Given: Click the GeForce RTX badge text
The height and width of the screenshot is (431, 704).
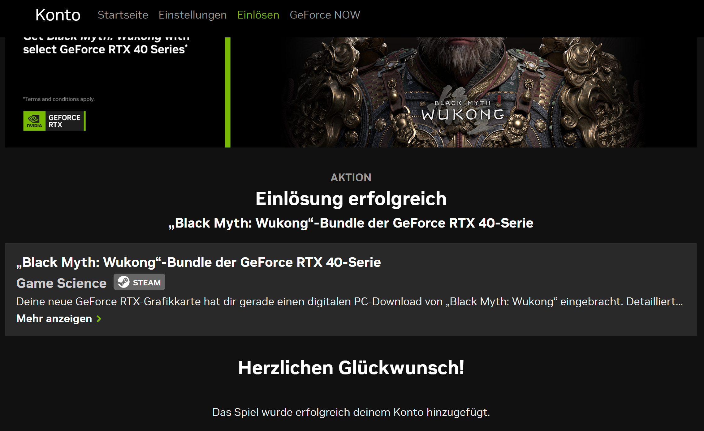Looking at the screenshot, I should click(64, 121).
